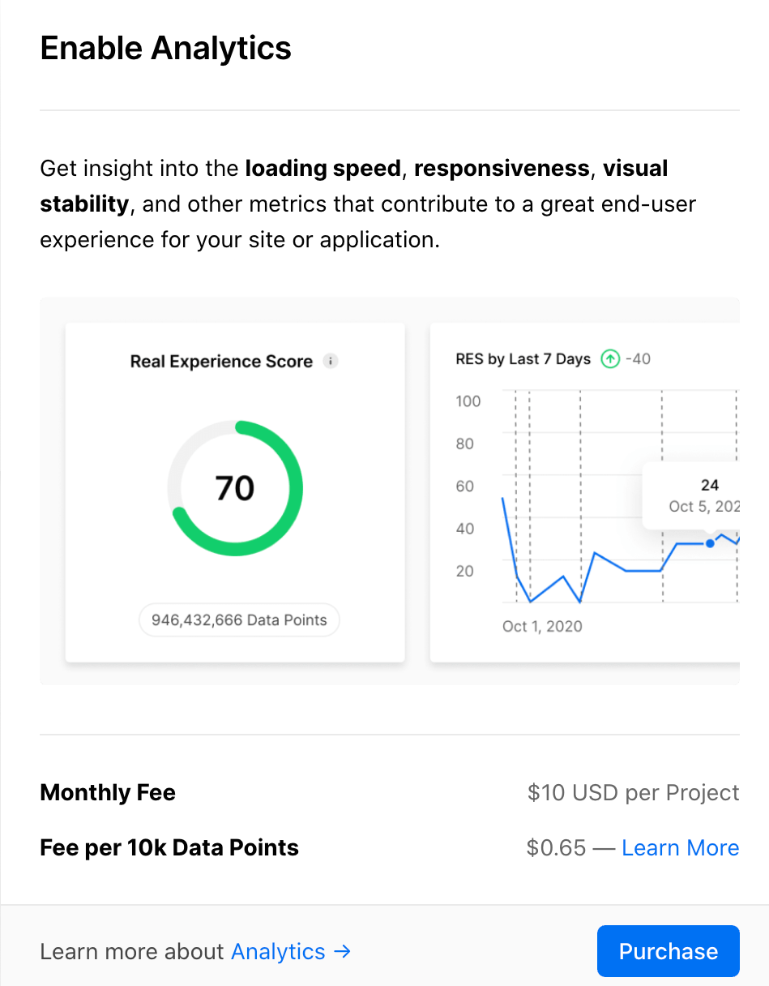Click the RES by Last 7 Days heading

[x=523, y=358]
